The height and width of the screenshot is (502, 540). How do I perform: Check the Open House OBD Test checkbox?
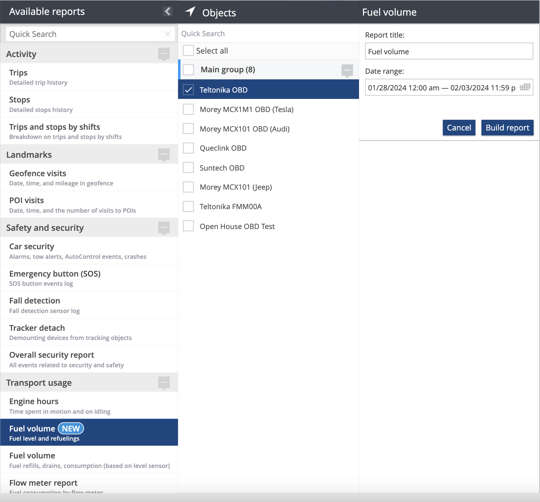point(188,226)
